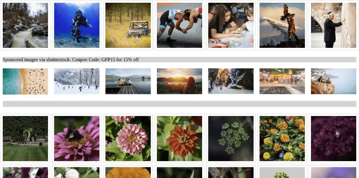The image size is (359, 178).
Task: Open the aerial beach sponsored image
Action: pos(26,81)
